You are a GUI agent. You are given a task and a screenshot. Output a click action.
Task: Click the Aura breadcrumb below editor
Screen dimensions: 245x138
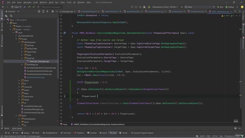64,125
